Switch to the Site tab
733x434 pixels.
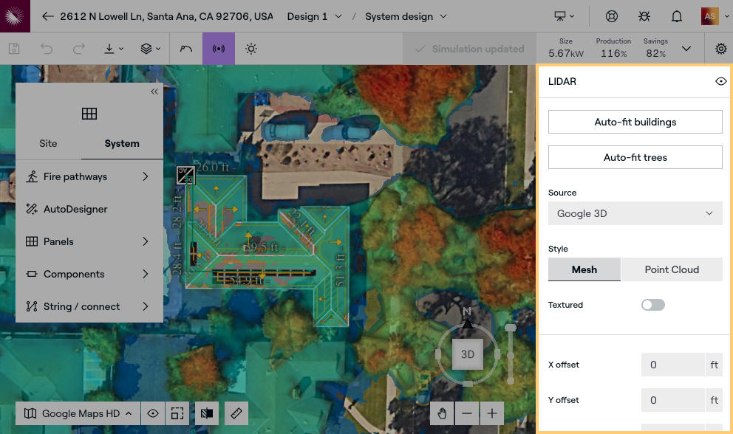[48, 143]
